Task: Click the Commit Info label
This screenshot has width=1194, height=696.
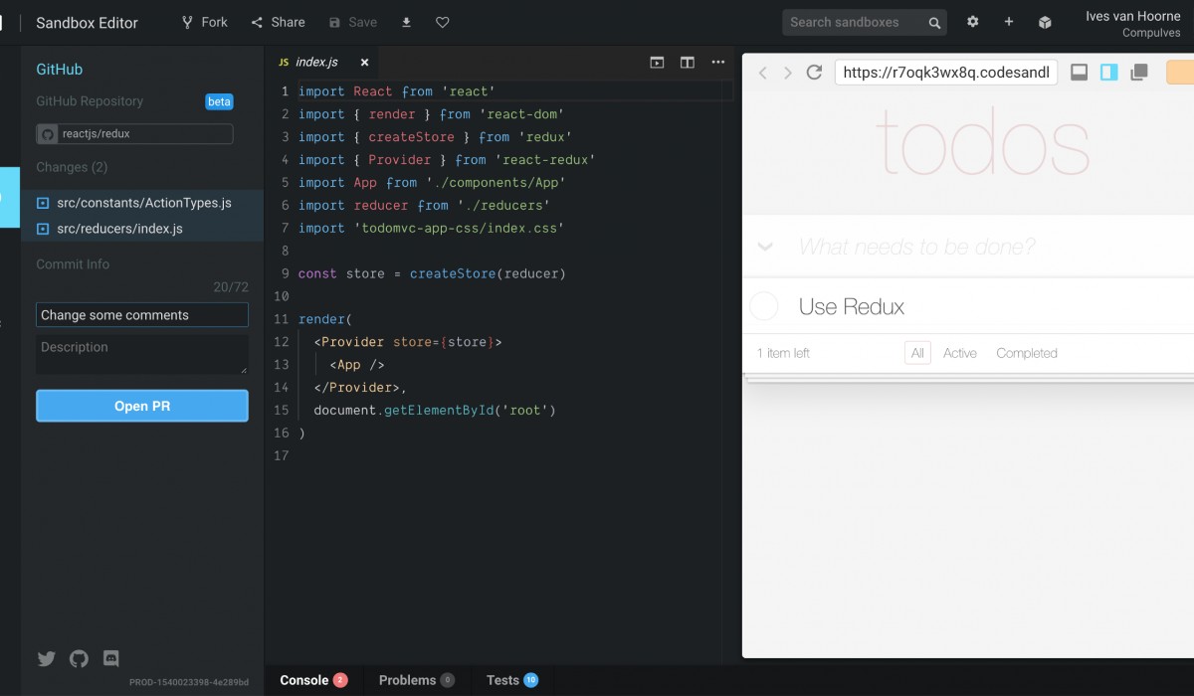Action: pyautogui.click(x=73, y=264)
